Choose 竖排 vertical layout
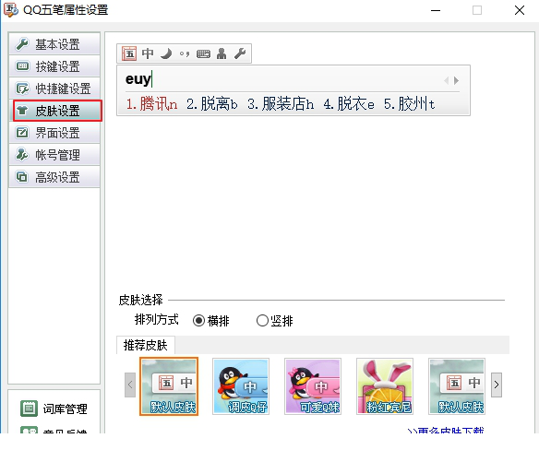 tap(275, 321)
